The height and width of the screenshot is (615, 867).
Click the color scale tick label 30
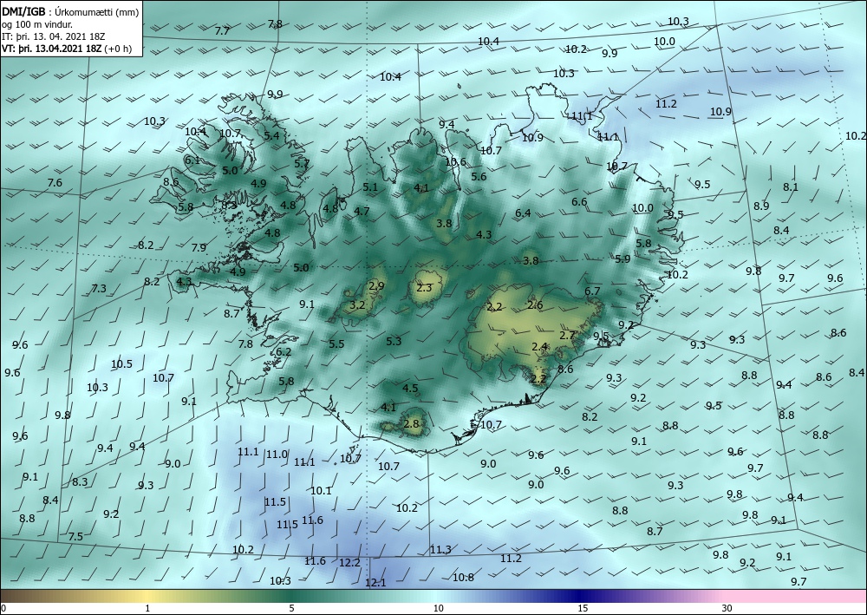727,608
